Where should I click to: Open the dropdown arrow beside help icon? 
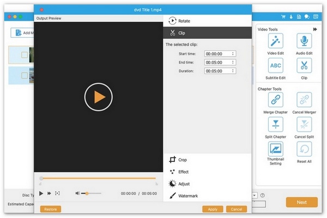click(x=255, y=196)
